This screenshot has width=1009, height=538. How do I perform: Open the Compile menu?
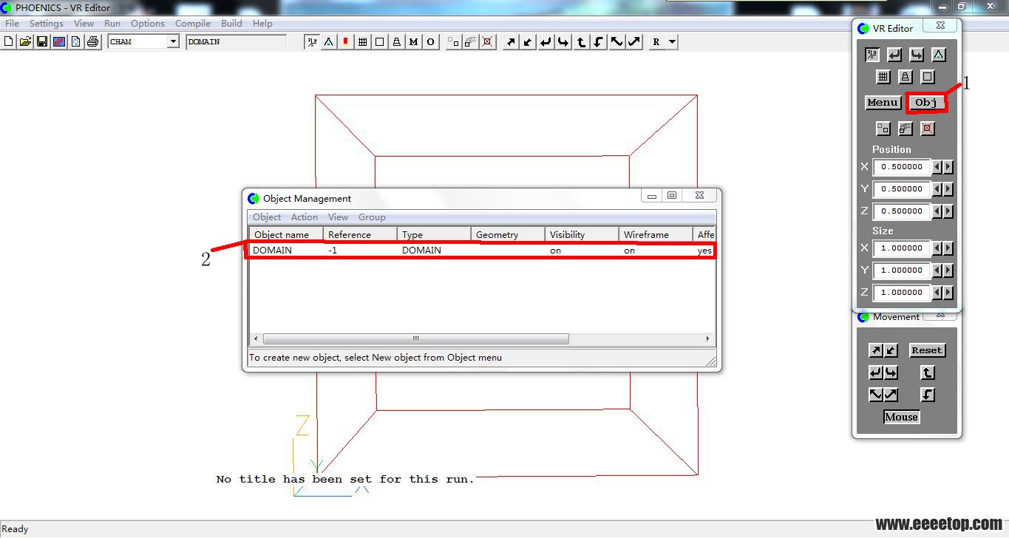[193, 23]
